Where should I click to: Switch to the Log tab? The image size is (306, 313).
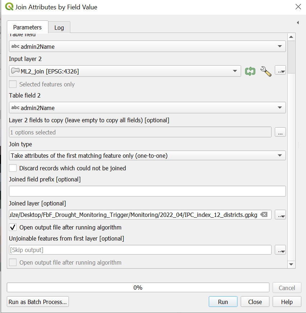[59, 28]
